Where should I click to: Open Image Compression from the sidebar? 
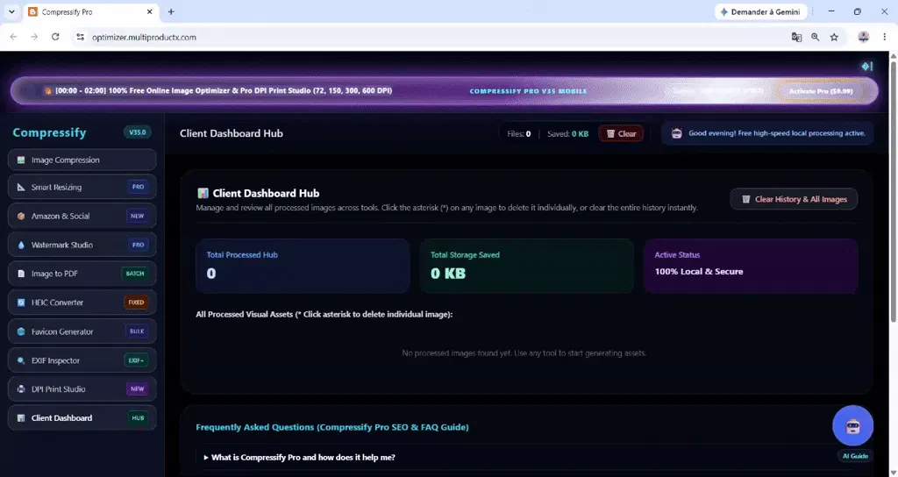(82, 160)
